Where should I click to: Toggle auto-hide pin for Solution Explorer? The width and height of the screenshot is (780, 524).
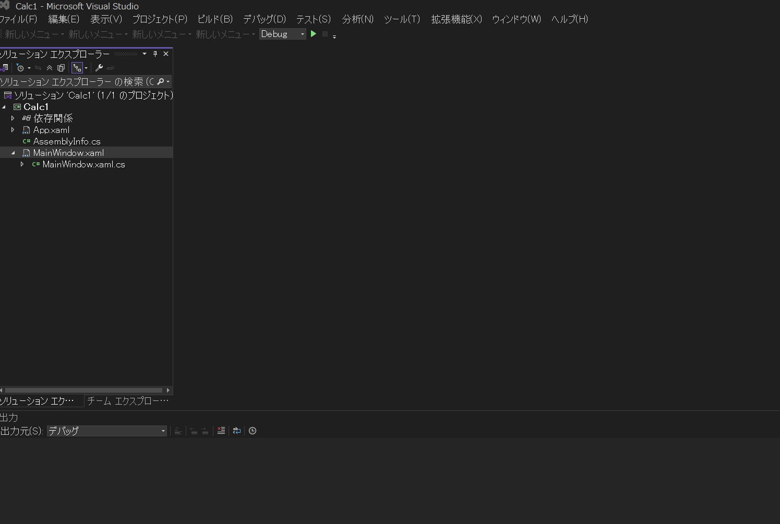(x=155, y=54)
